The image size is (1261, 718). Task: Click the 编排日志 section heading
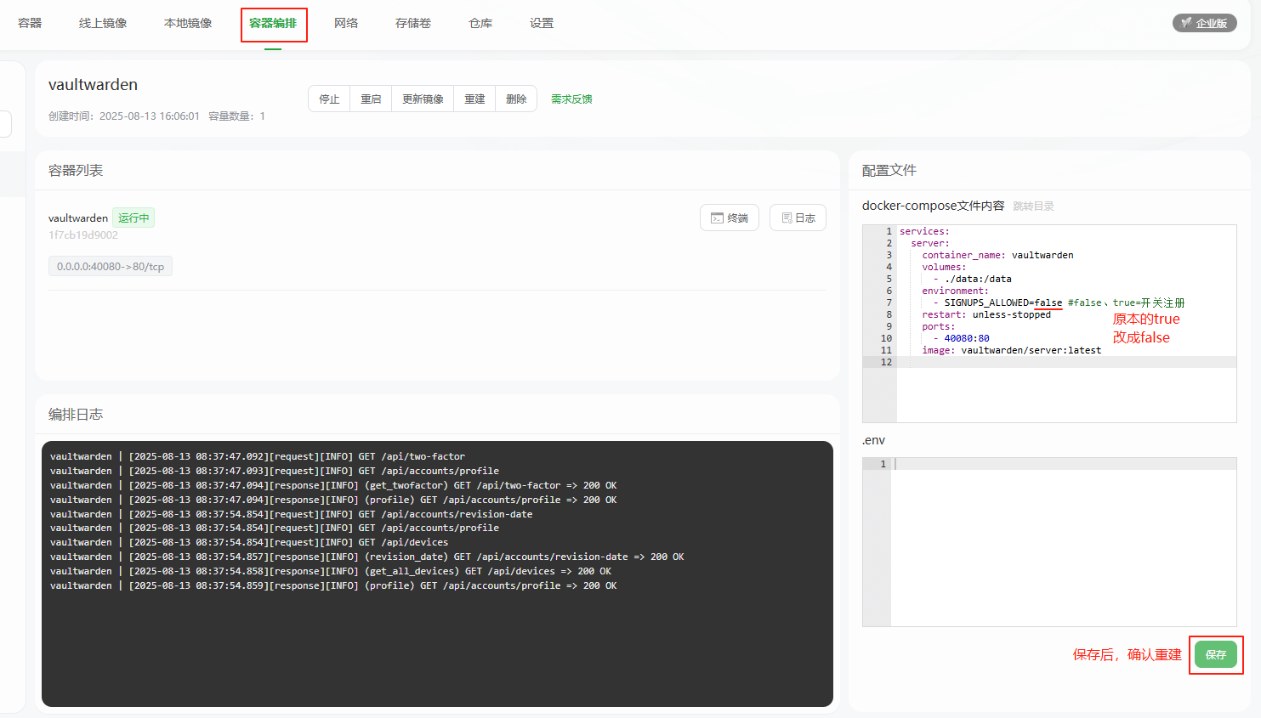pos(76,415)
